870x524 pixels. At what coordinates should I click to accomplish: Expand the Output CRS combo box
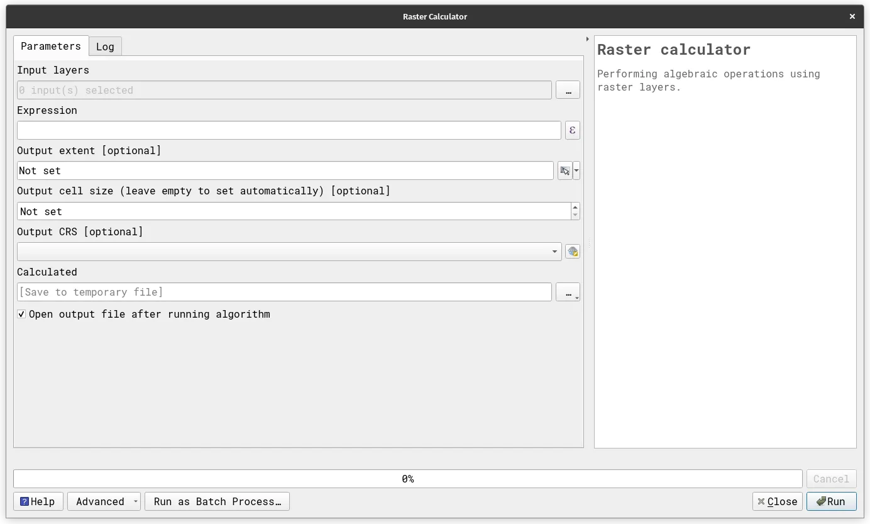point(555,251)
